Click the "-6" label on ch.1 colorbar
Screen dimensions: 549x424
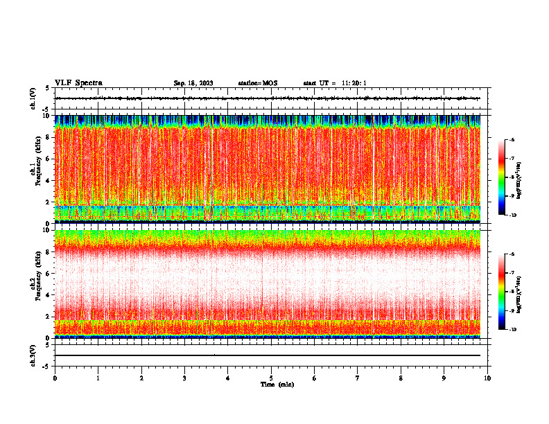pos(512,140)
